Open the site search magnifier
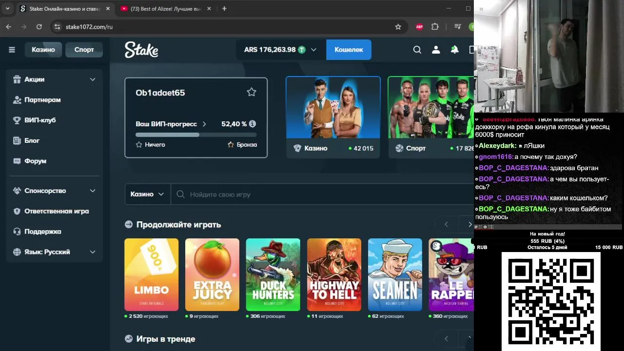 [417, 50]
